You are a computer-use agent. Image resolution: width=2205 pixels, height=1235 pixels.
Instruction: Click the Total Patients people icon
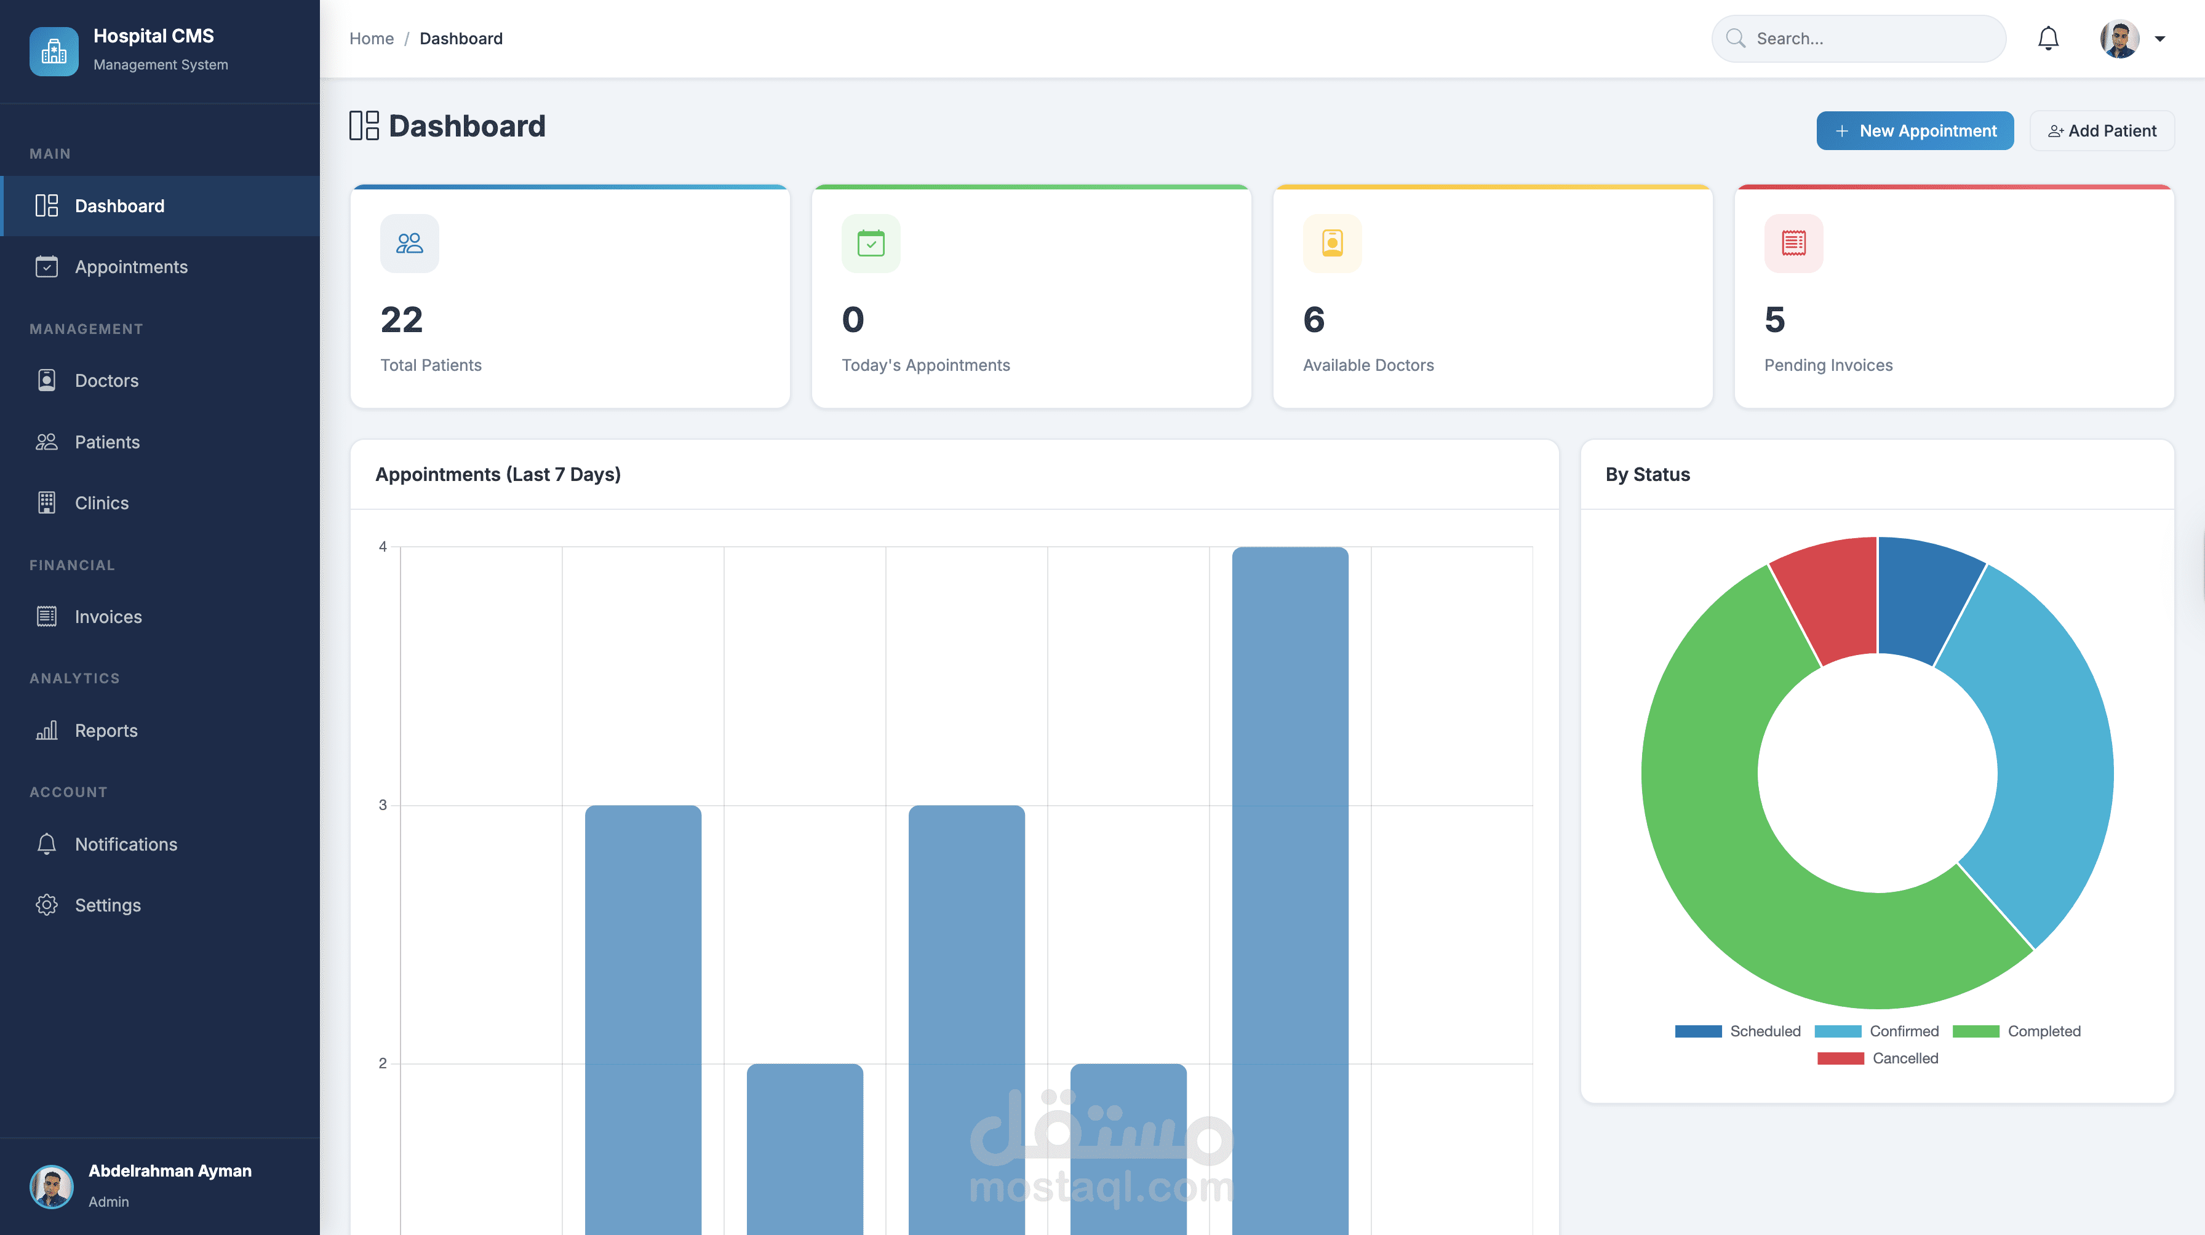click(x=409, y=243)
